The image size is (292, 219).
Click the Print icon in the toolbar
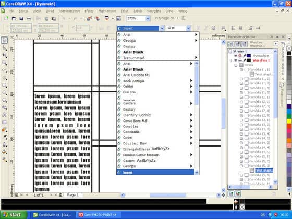pyautogui.click(x=29, y=18)
